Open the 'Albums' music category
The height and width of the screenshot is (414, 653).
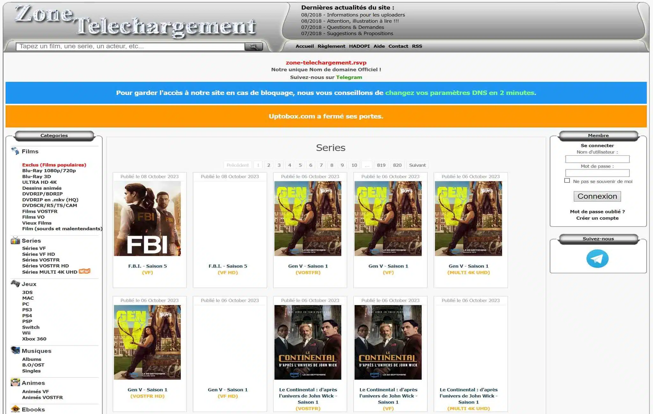[x=32, y=359]
